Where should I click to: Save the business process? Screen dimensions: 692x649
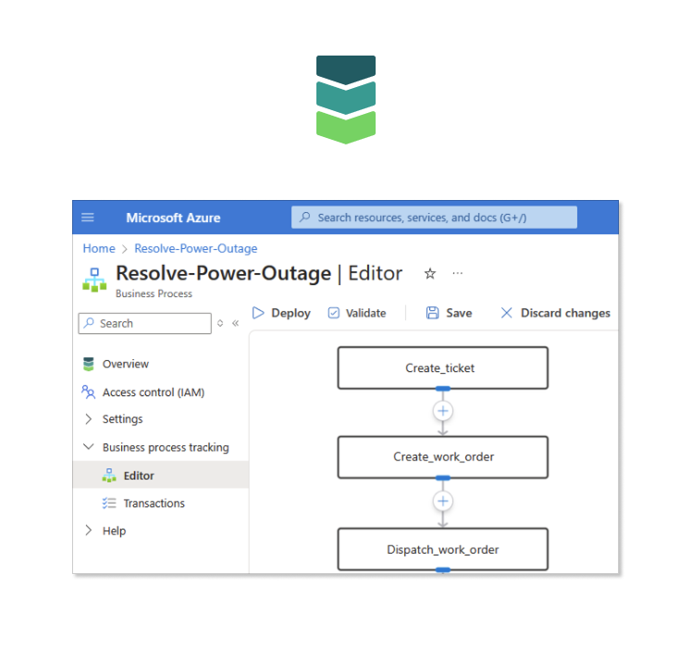(449, 313)
